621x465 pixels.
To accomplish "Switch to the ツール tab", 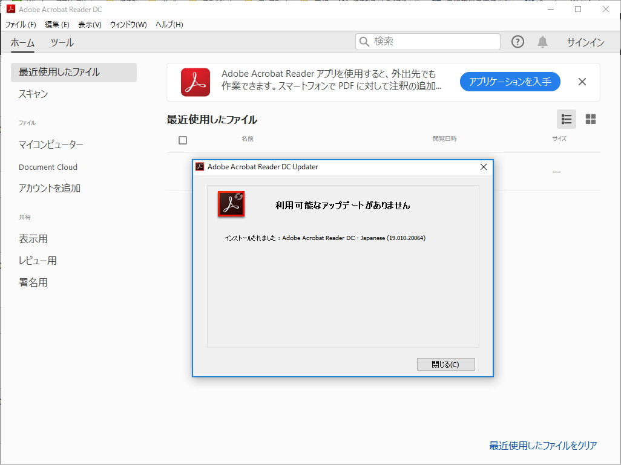I will coord(62,42).
